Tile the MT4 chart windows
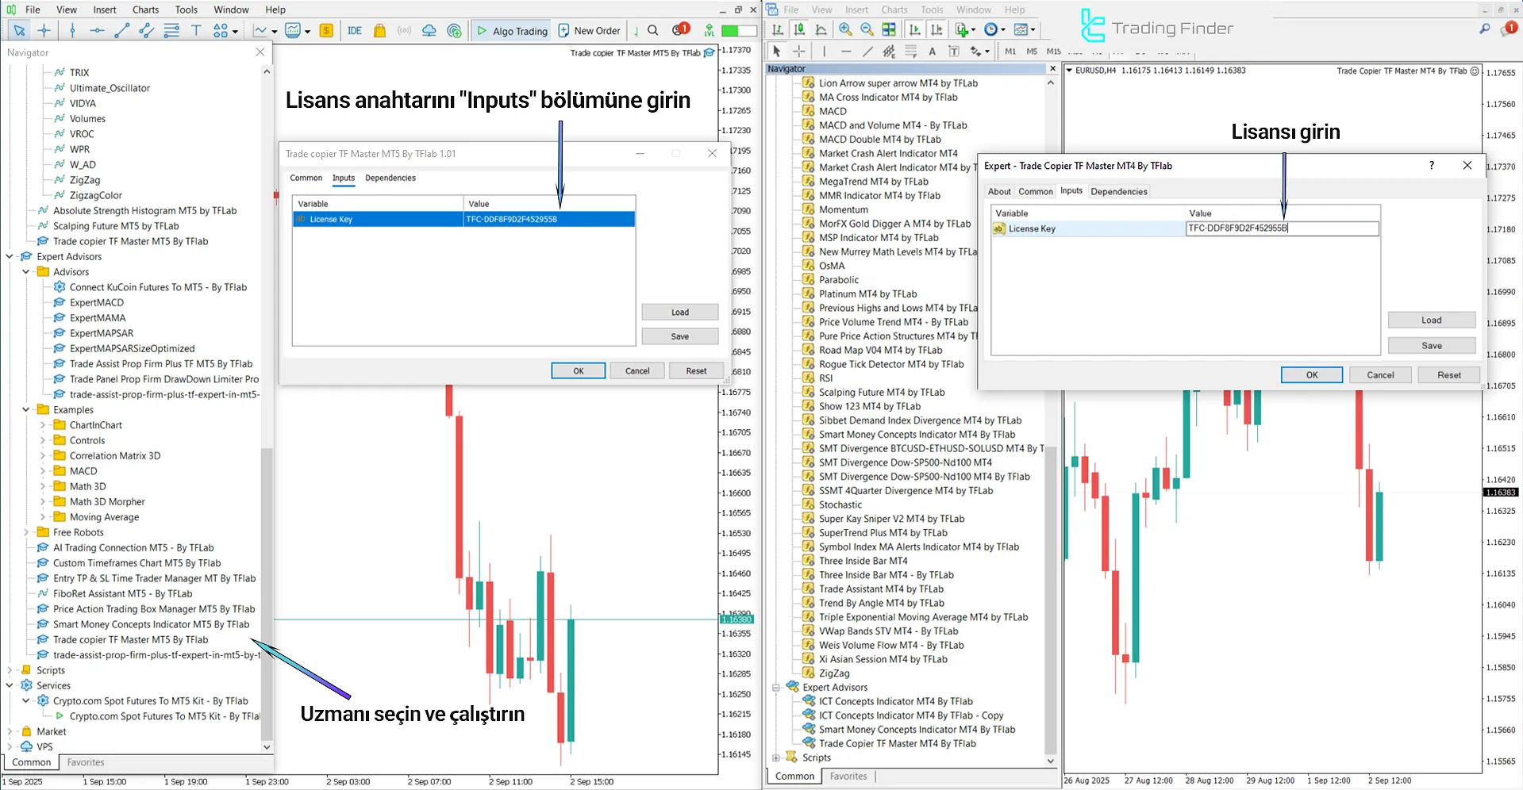The height and width of the screenshot is (790, 1523). 889,29
